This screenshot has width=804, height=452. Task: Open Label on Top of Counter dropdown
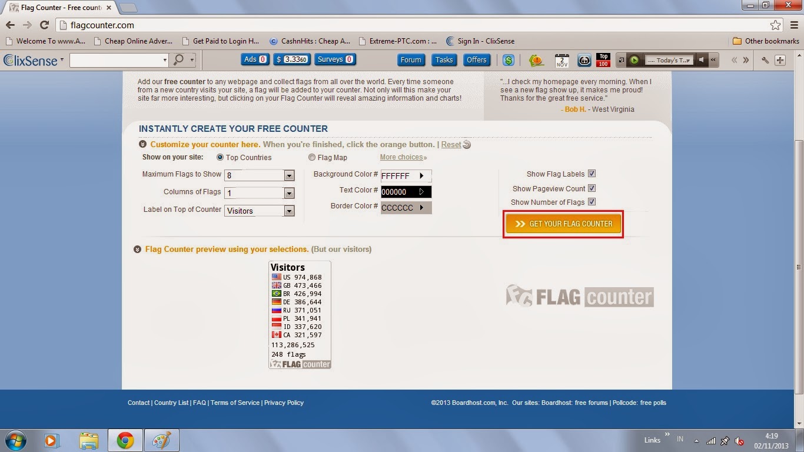click(259, 211)
